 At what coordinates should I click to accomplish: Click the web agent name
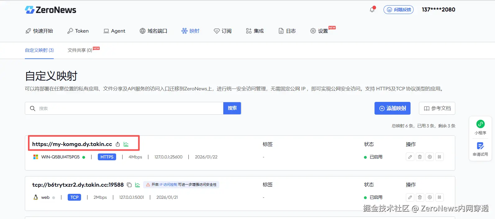(x=45, y=197)
